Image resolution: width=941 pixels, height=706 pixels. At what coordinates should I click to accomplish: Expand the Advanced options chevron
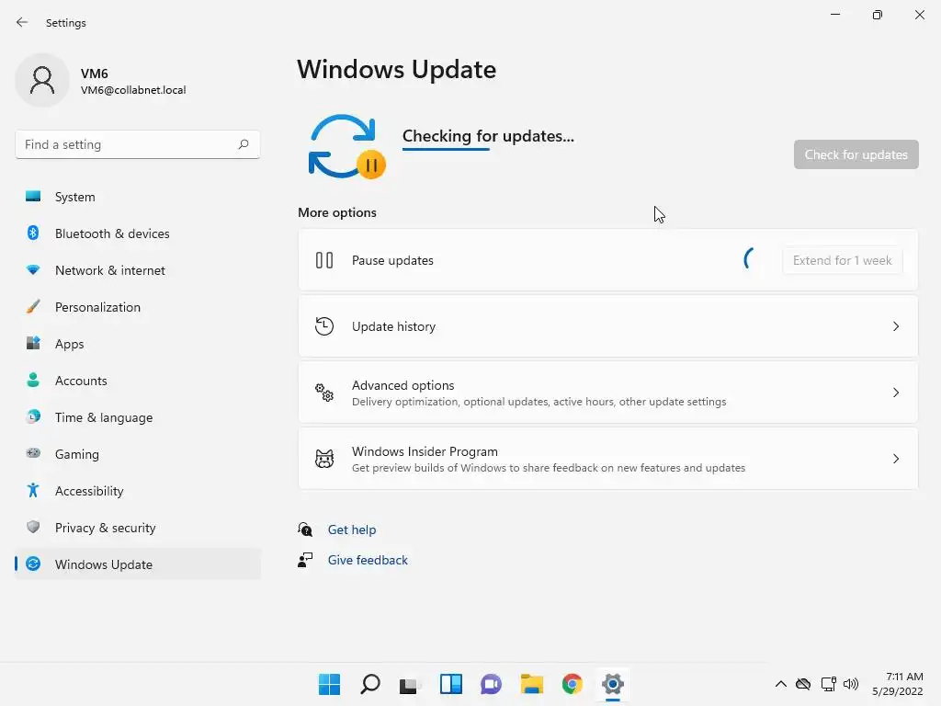coord(895,393)
